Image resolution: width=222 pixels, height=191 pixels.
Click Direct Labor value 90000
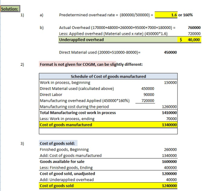(149, 95)
